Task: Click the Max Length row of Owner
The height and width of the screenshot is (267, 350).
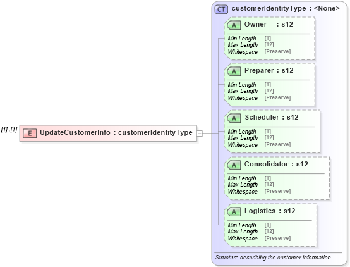Action: (251, 45)
